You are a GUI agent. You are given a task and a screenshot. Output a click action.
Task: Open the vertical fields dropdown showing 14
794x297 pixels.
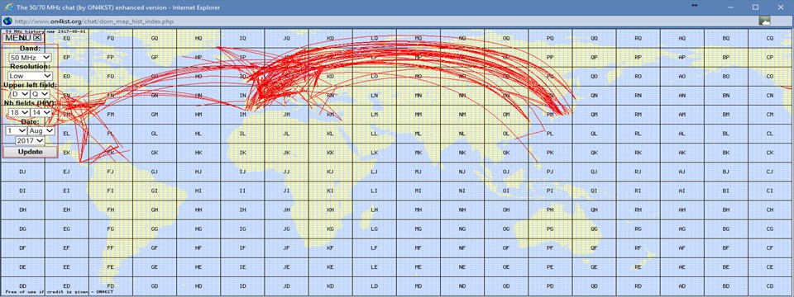pyautogui.click(x=41, y=112)
